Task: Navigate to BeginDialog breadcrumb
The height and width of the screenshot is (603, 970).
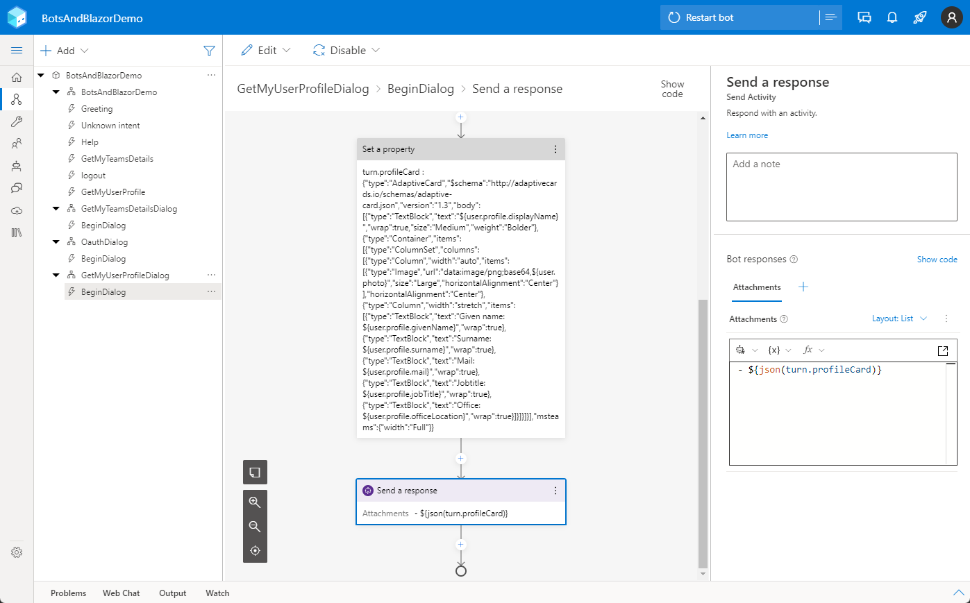Action: [421, 89]
